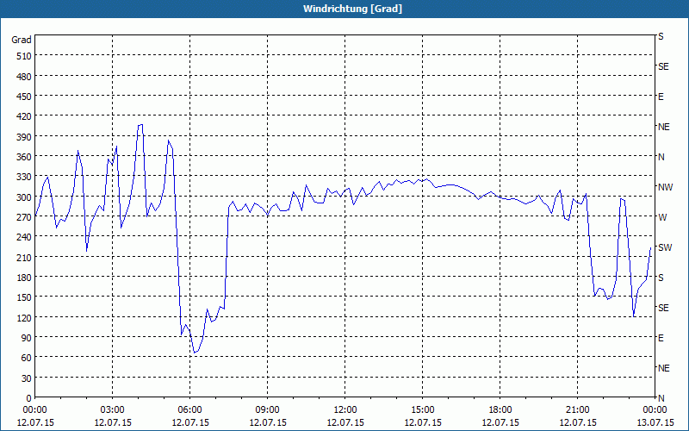Click the 12.07.15 date under 21:00
This screenshot has height=431, width=689.
577,422
